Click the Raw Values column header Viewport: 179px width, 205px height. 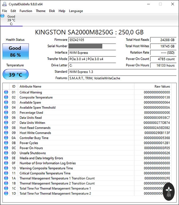(x=162, y=86)
